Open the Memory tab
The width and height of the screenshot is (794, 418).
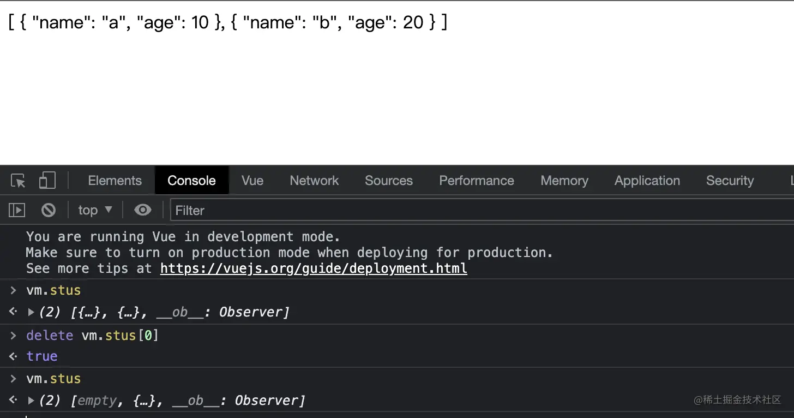(x=564, y=181)
